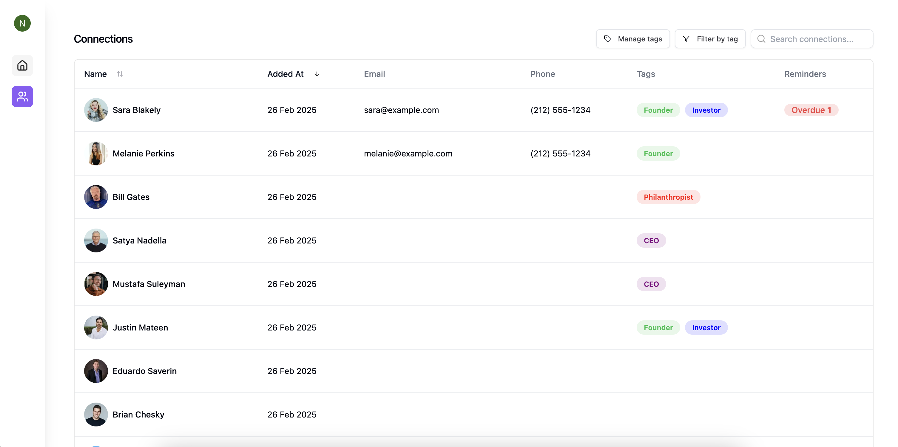The height and width of the screenshot is (447, 898).
Task: Click the Name column header
Action: point(95,74)
